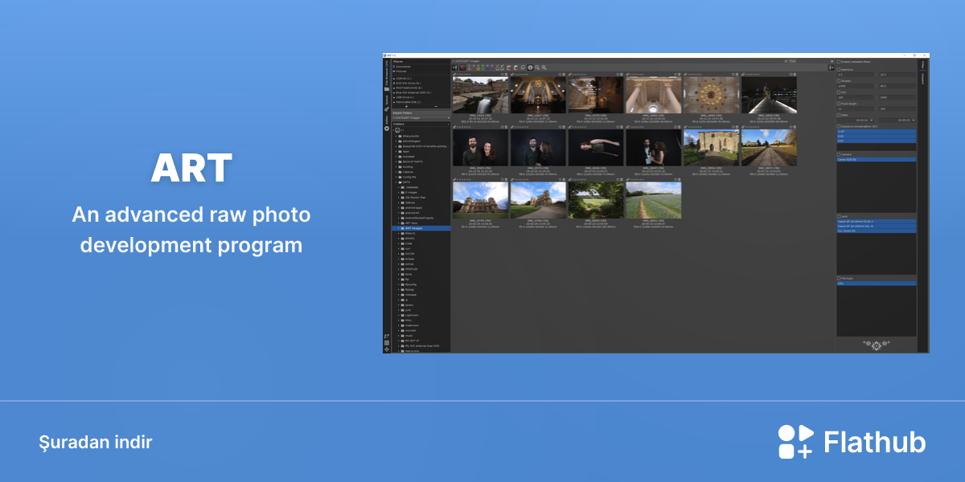Tick the File type filter checkbox

pyautogui.click(x=839, y=278)
